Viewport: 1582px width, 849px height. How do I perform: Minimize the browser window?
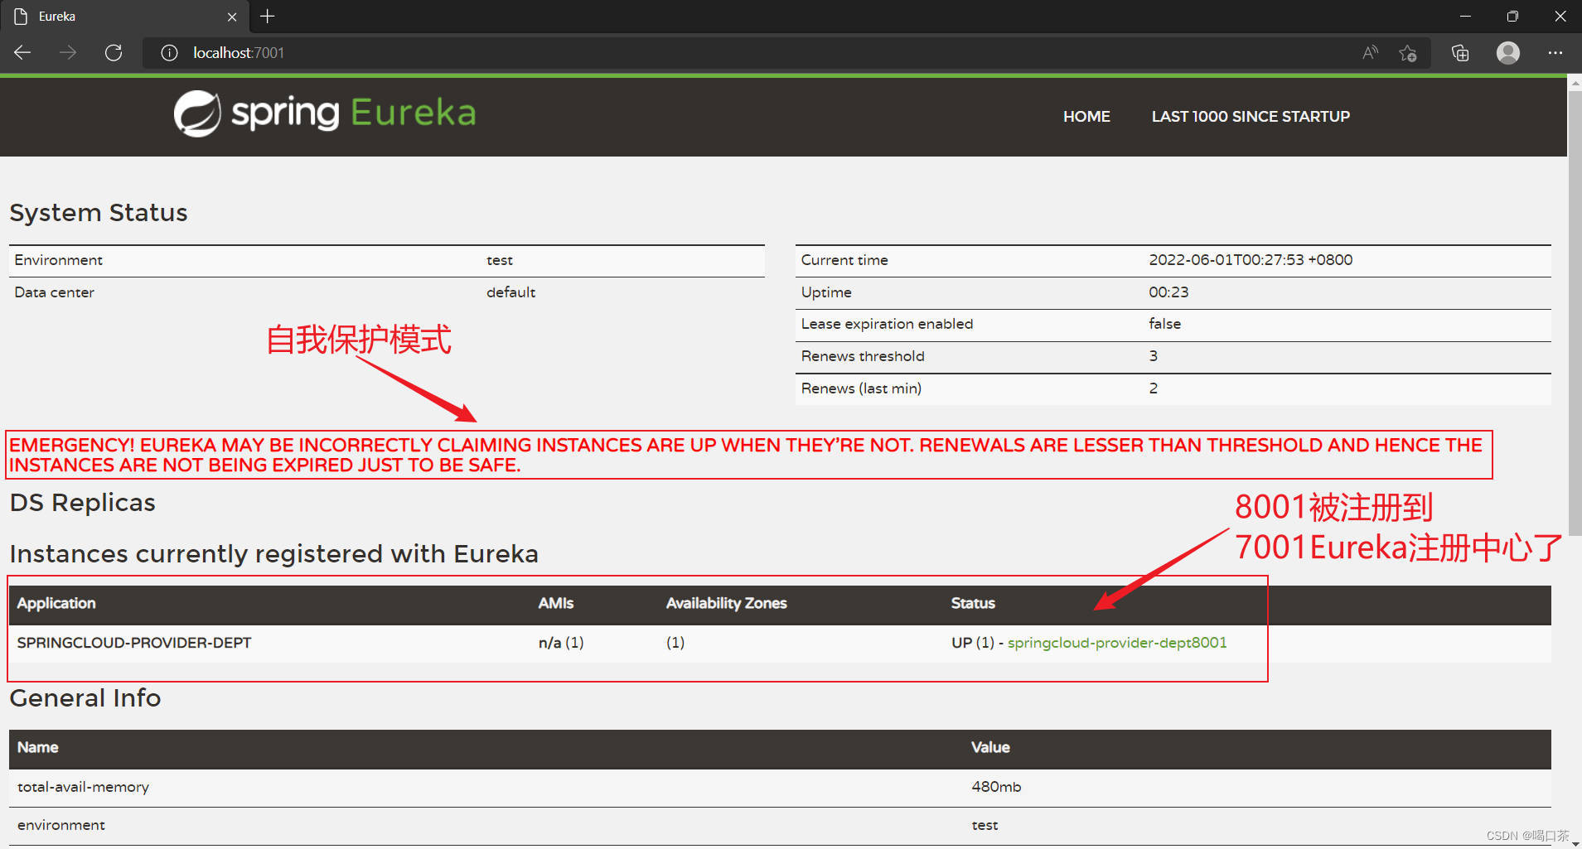tap(1465, 16)
